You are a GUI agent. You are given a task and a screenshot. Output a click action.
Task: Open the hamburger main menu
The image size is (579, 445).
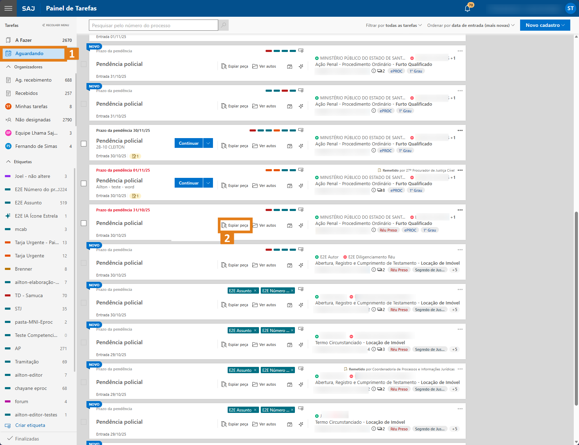8,8
